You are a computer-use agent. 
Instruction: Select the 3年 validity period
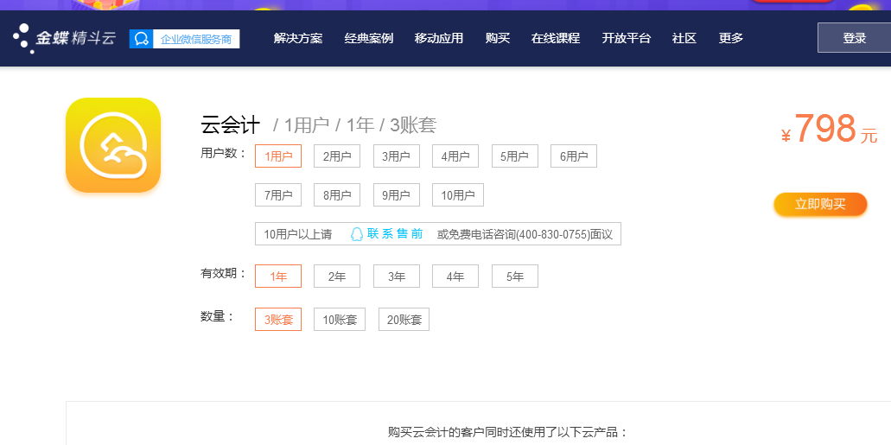(x=397, y=277)
